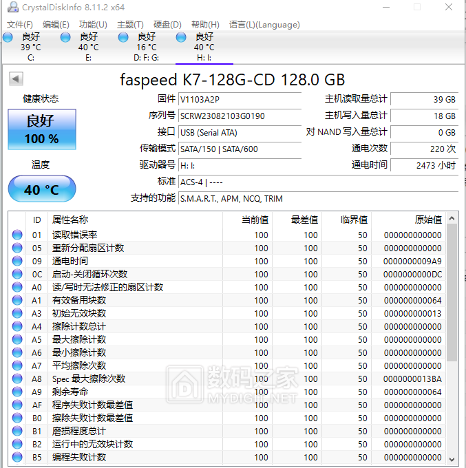Open the 功能(U) menu
This screenshot has height=468, width=466.
point(93,25)
